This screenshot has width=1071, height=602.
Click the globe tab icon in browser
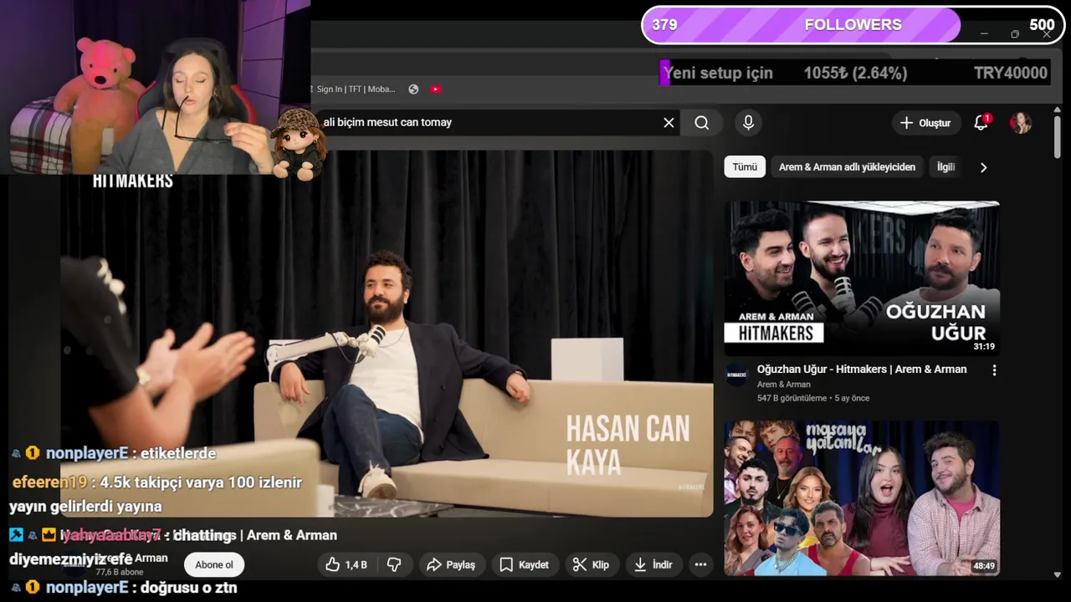pos(413,89)
